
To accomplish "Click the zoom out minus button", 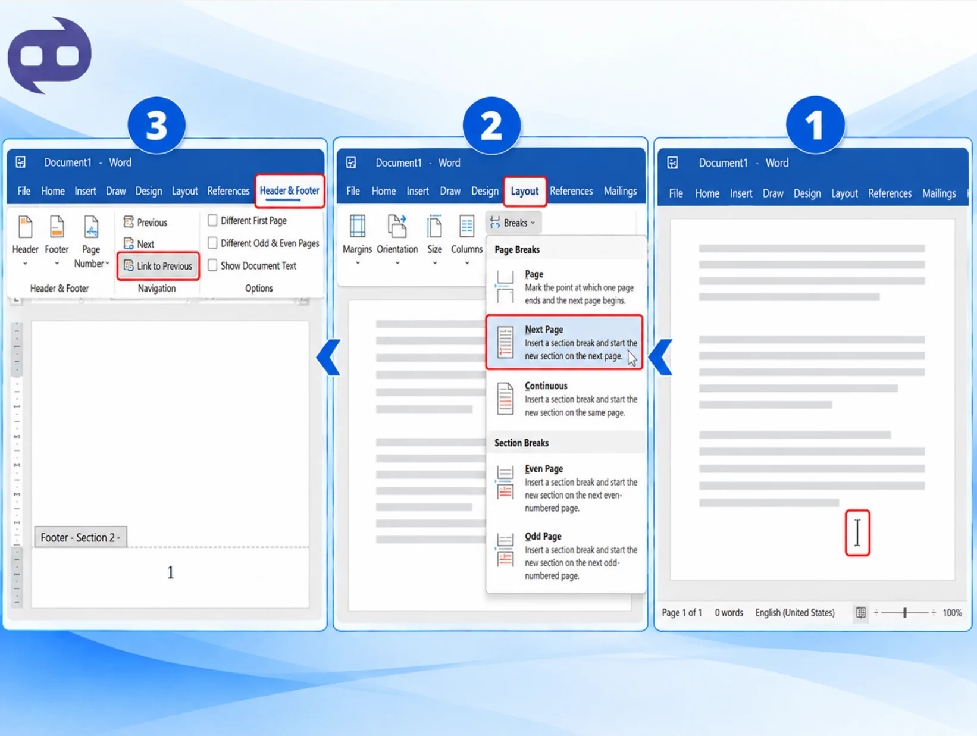I will click(876, 613).
